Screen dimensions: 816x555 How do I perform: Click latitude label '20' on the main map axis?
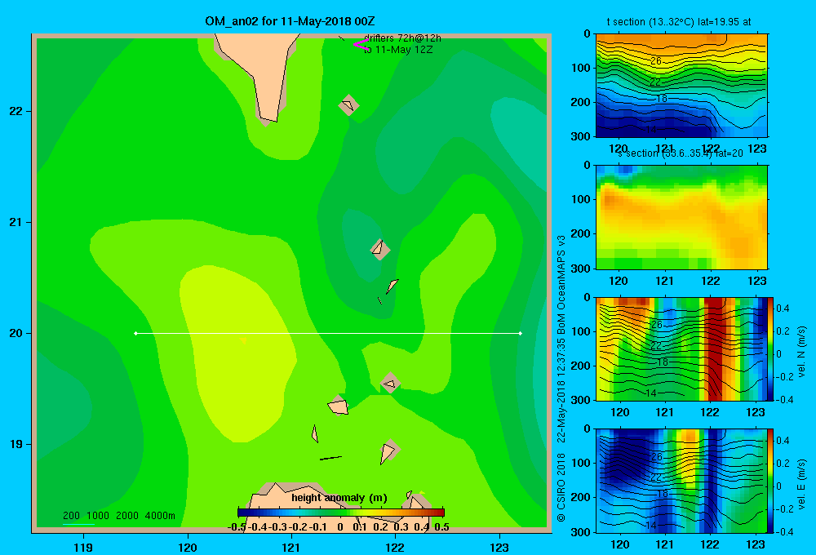tap(16, 333)
